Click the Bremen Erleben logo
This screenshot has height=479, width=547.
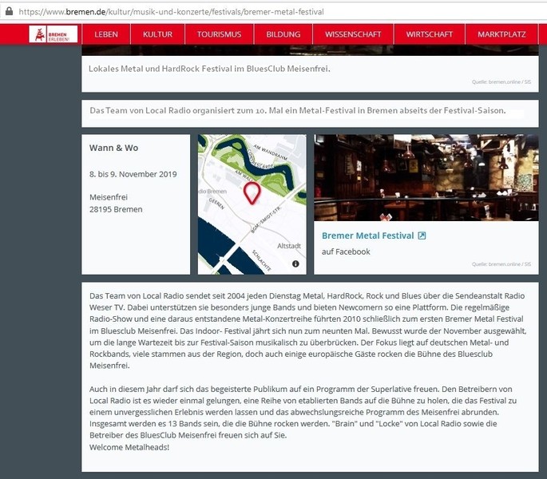53,34
